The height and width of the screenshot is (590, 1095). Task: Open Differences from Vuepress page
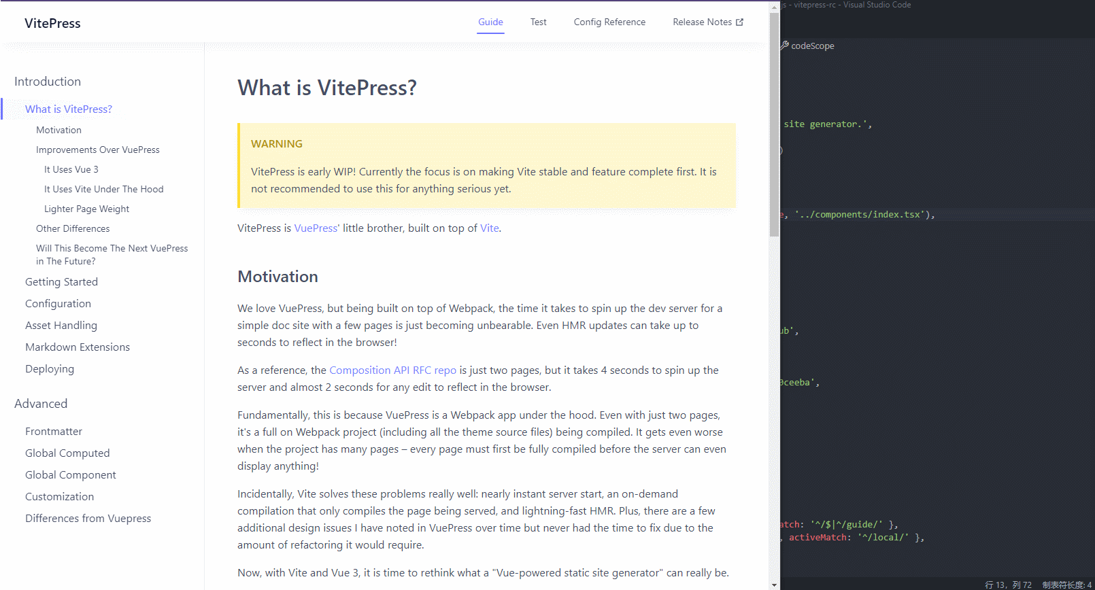pos(88,518)
